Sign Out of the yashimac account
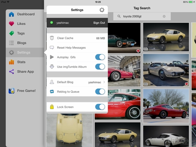 coord(99,23)
